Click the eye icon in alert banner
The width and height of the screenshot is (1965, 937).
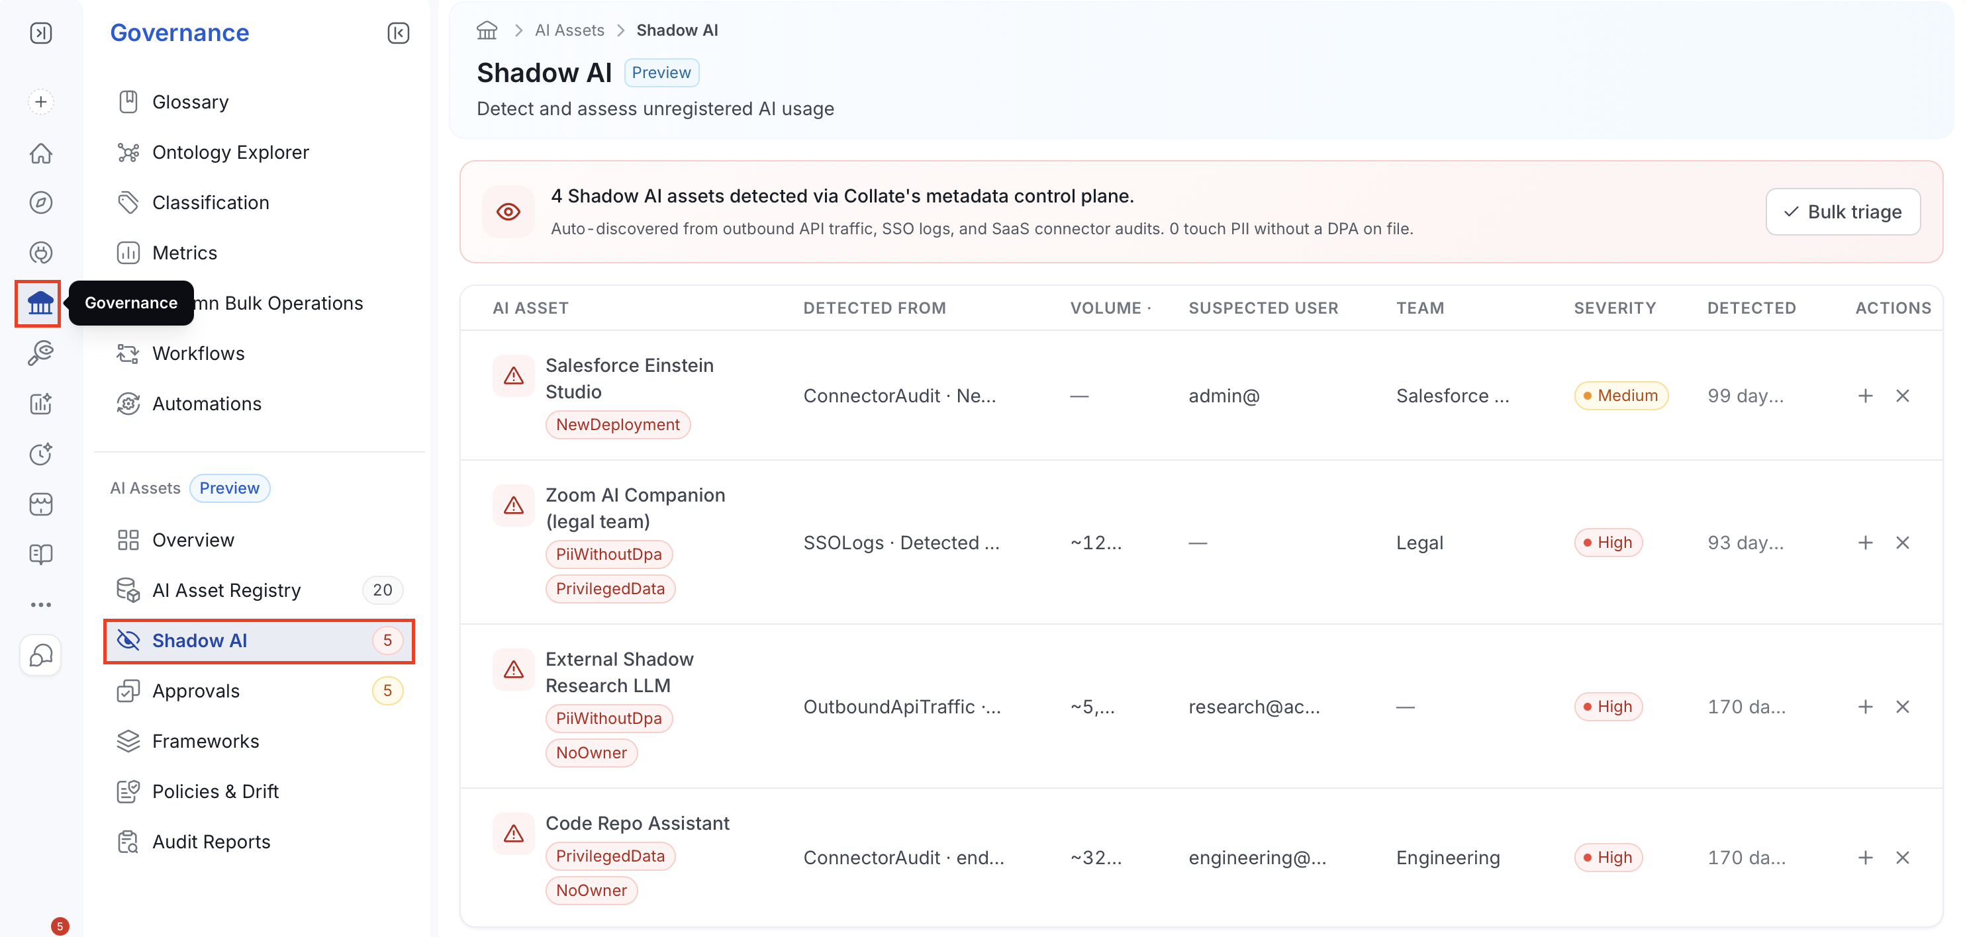coord(508,212)
